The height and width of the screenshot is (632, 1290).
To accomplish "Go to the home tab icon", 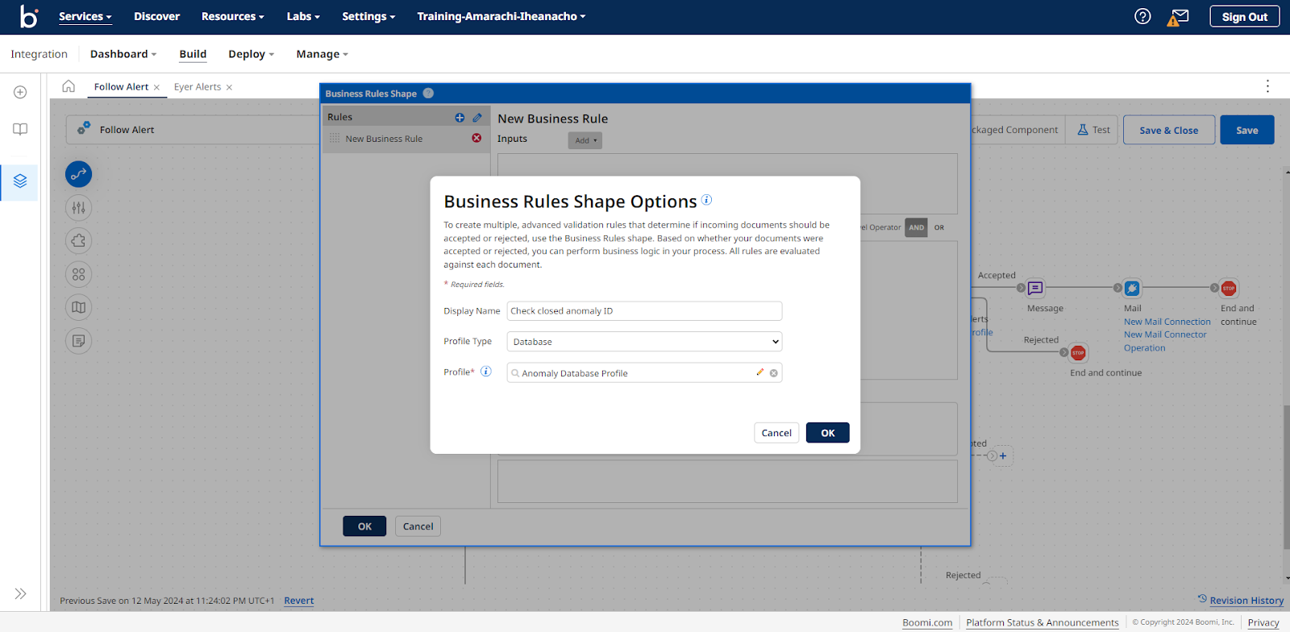I will (x=69, y=86).
